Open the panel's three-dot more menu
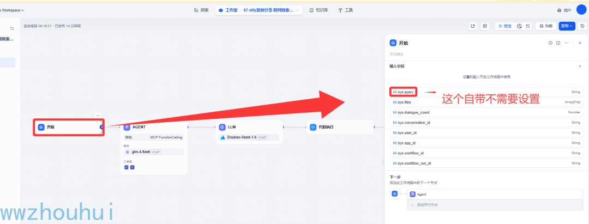 [567, 43]
